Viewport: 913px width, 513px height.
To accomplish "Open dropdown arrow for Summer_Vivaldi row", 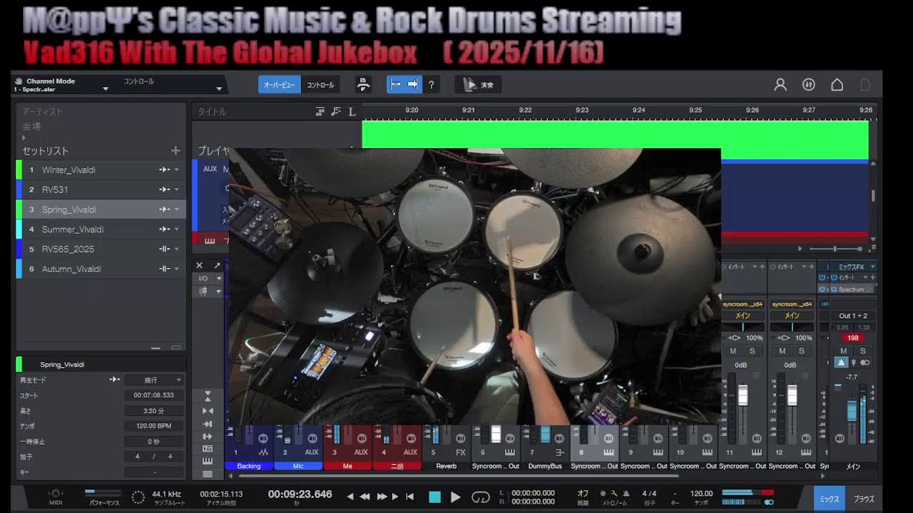I will [x=177, y=229].
